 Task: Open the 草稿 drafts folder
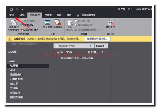coord(13,70)
